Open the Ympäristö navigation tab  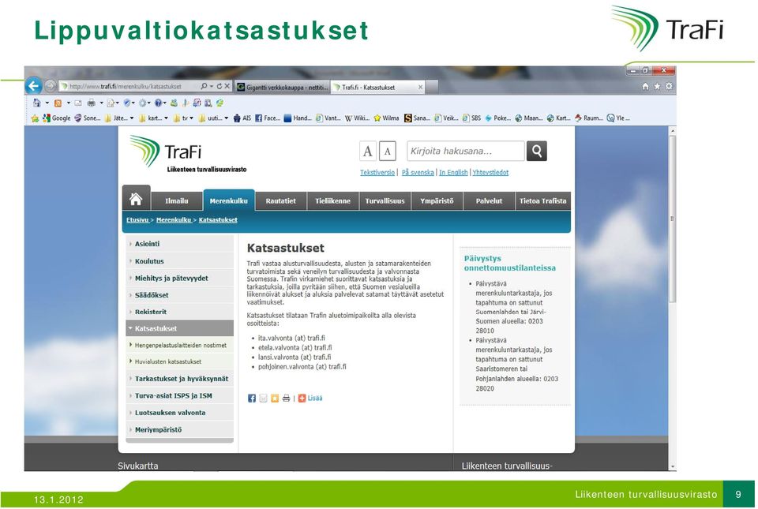coord(437,201)
